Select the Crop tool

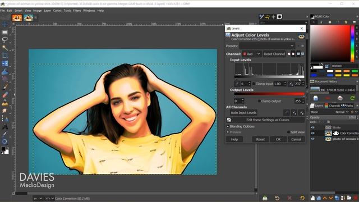pyautogui.click(x=5, y=56)
